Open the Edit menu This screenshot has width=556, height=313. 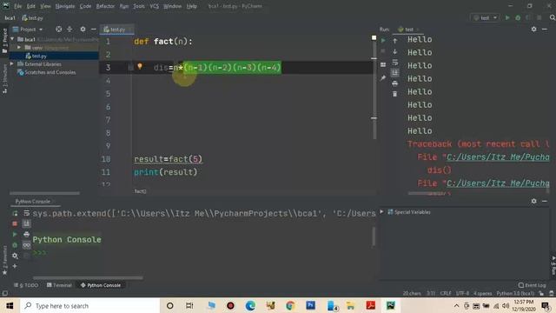[31, 6]
